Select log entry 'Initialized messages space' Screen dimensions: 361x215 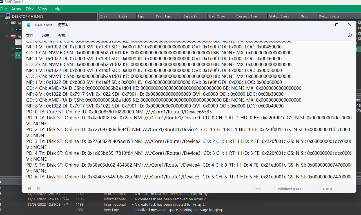pos(177,210)
